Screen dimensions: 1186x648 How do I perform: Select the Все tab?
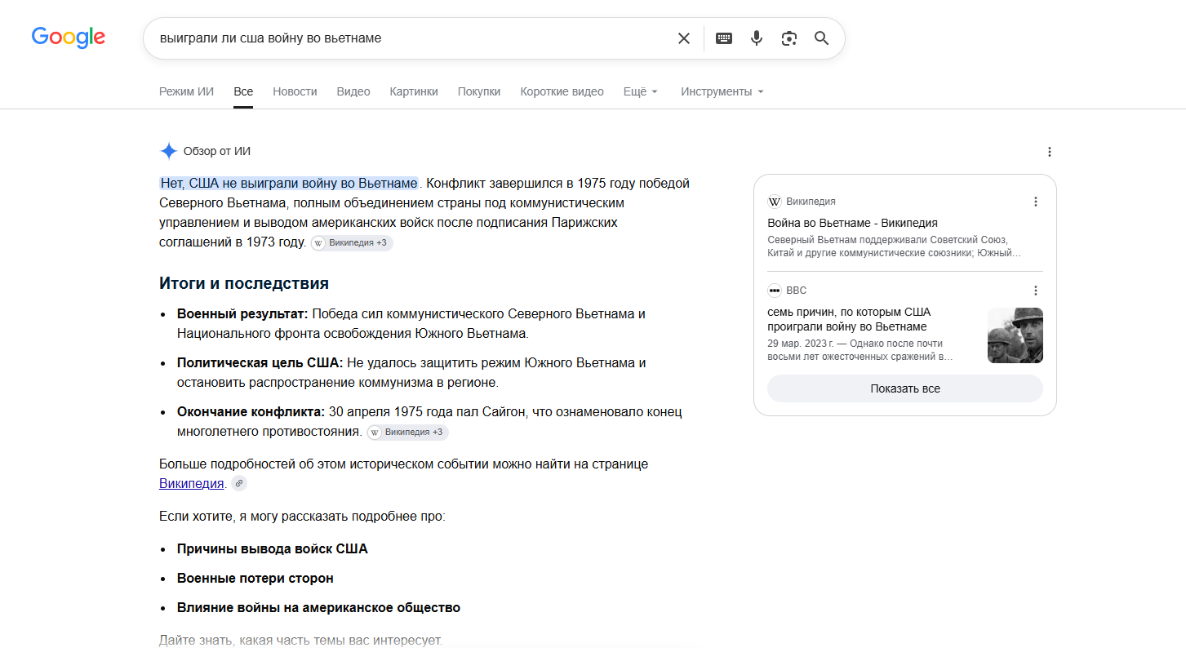tap(243, 91)
